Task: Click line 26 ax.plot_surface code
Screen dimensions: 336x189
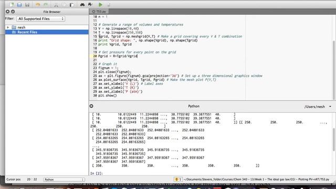Action: pyautogui.click(x=131, y=80)
